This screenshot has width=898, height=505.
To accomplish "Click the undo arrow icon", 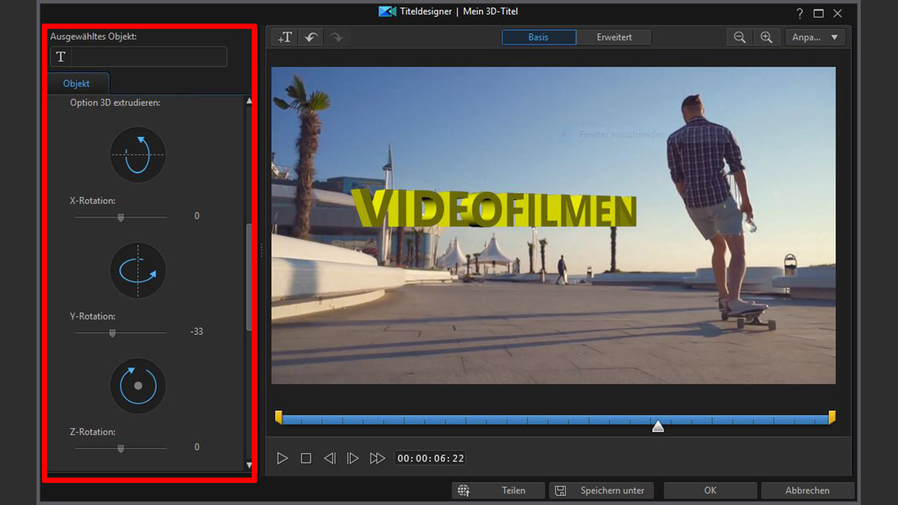I will pyautogui.click(x=311, y=38).
